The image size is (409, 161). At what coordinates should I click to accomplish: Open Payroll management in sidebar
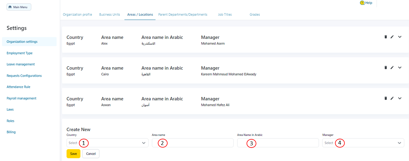(x=22, y=98)
